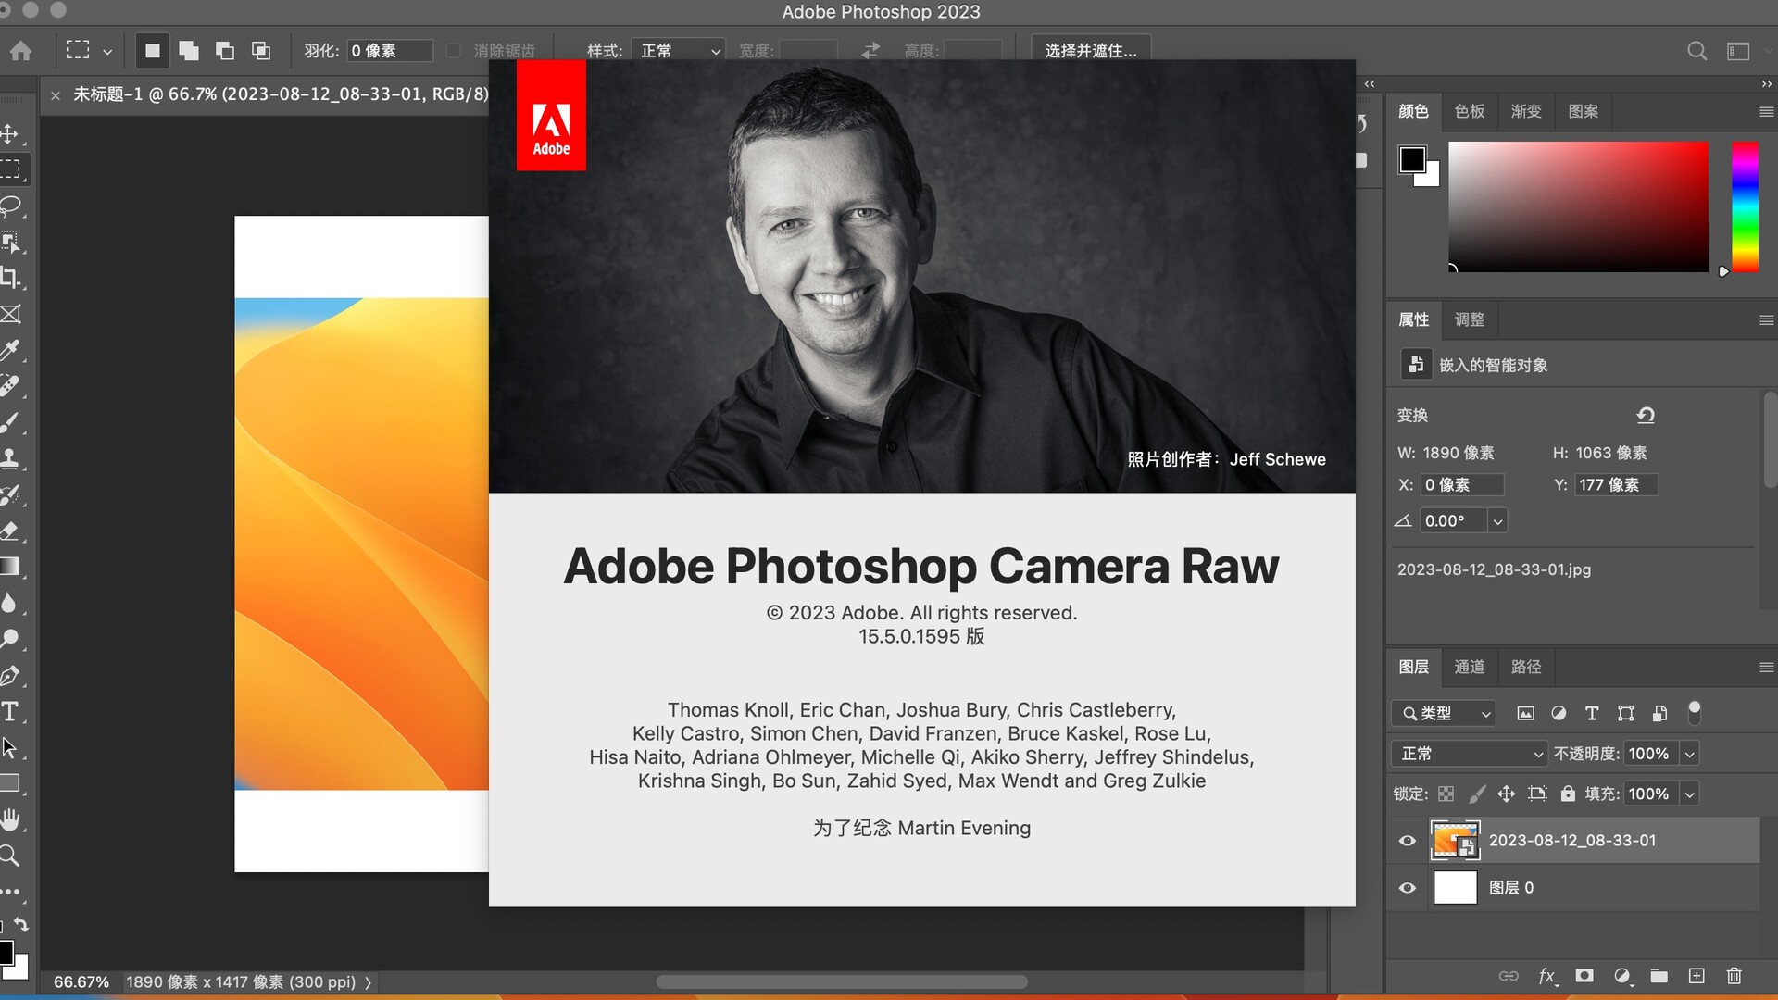Open the Color panel menu

click(1766, 112)
